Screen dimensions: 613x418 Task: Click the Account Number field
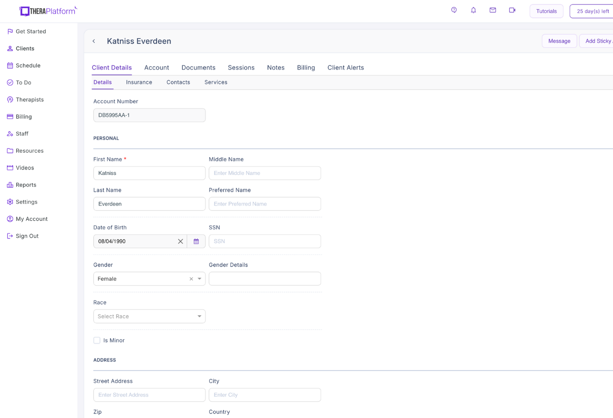point(149,115)
